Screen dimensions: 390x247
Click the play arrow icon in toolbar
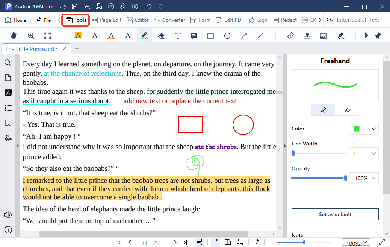(366, 35)
